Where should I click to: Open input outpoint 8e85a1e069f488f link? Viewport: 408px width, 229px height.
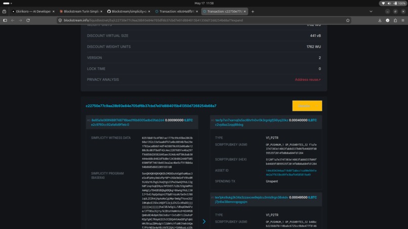click(x=128, y=122)
